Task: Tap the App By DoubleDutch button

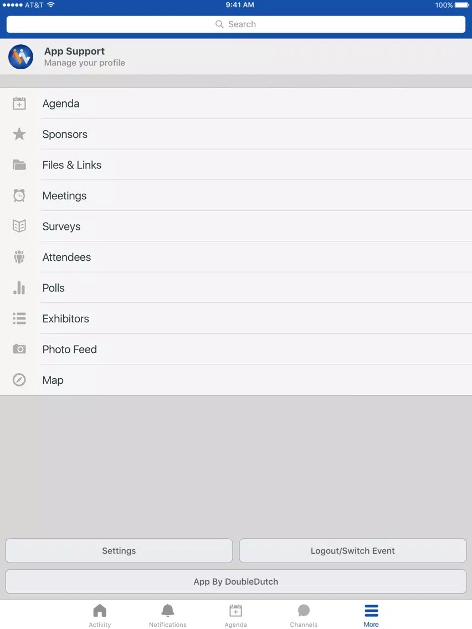Action: (x=236, y=582)
